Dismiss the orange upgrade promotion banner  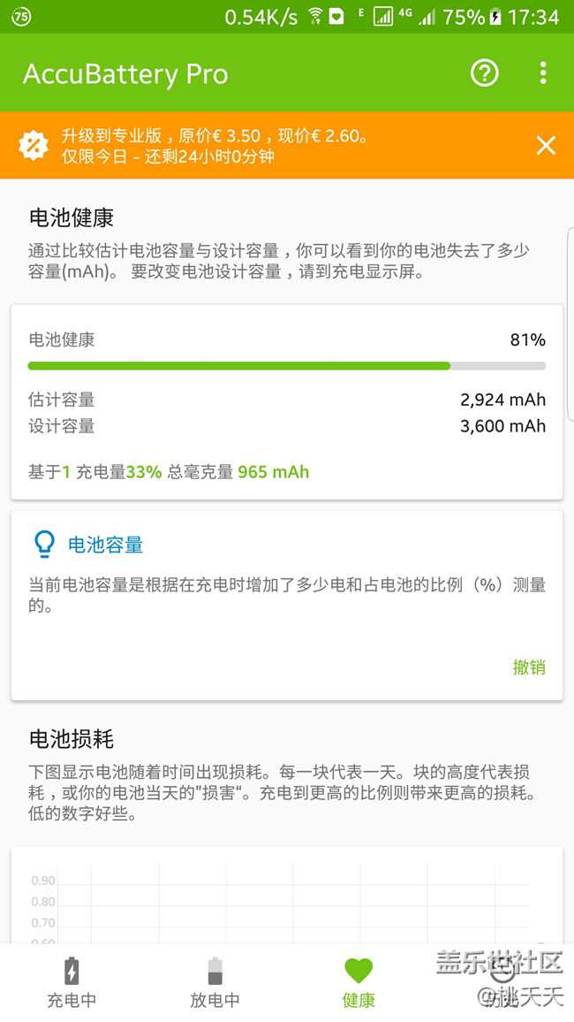[x=546, y=145]
